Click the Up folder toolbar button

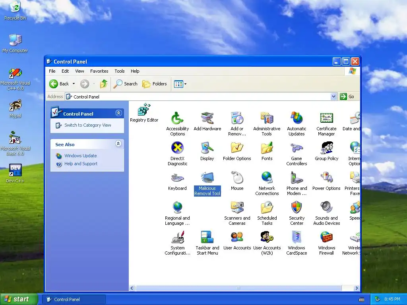pyautogui.click(x=104, y=84)
